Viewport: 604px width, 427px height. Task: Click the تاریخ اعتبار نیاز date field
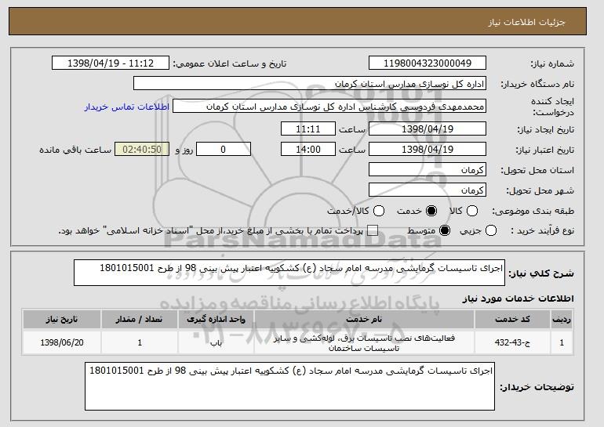pyautogui.click(x=428, y=150)
